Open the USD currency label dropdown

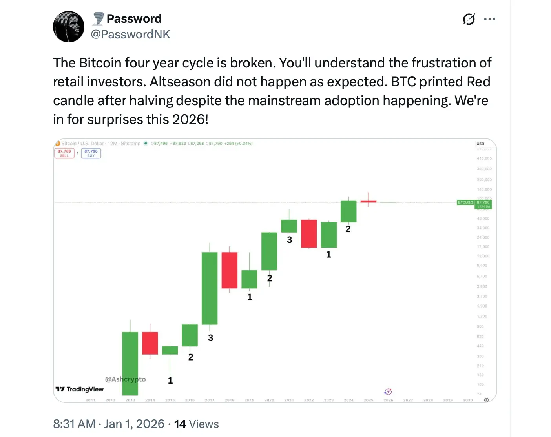(x=480, y=144)
